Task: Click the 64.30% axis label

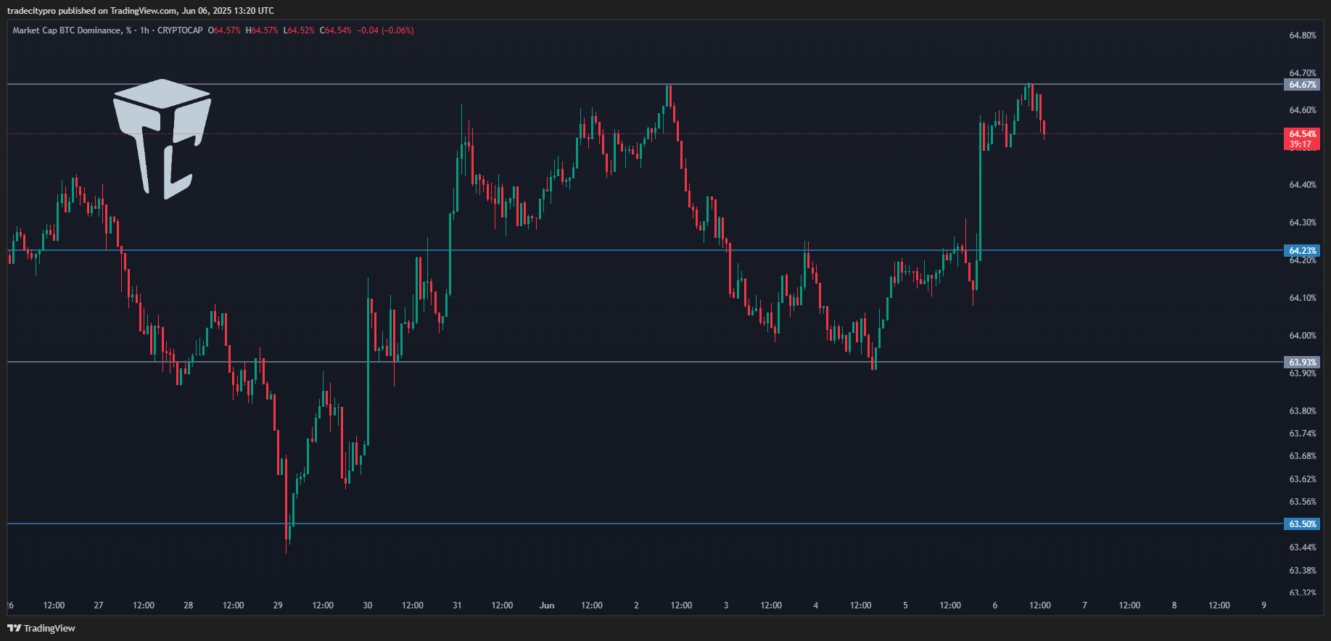Action: [1303, 223]
